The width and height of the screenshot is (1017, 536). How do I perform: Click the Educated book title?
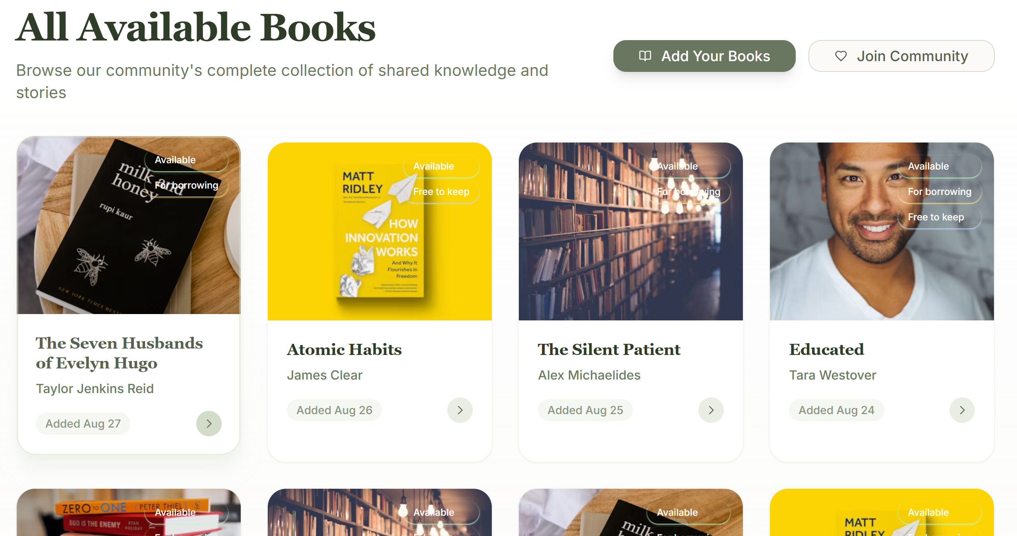(x=826, y=350)
